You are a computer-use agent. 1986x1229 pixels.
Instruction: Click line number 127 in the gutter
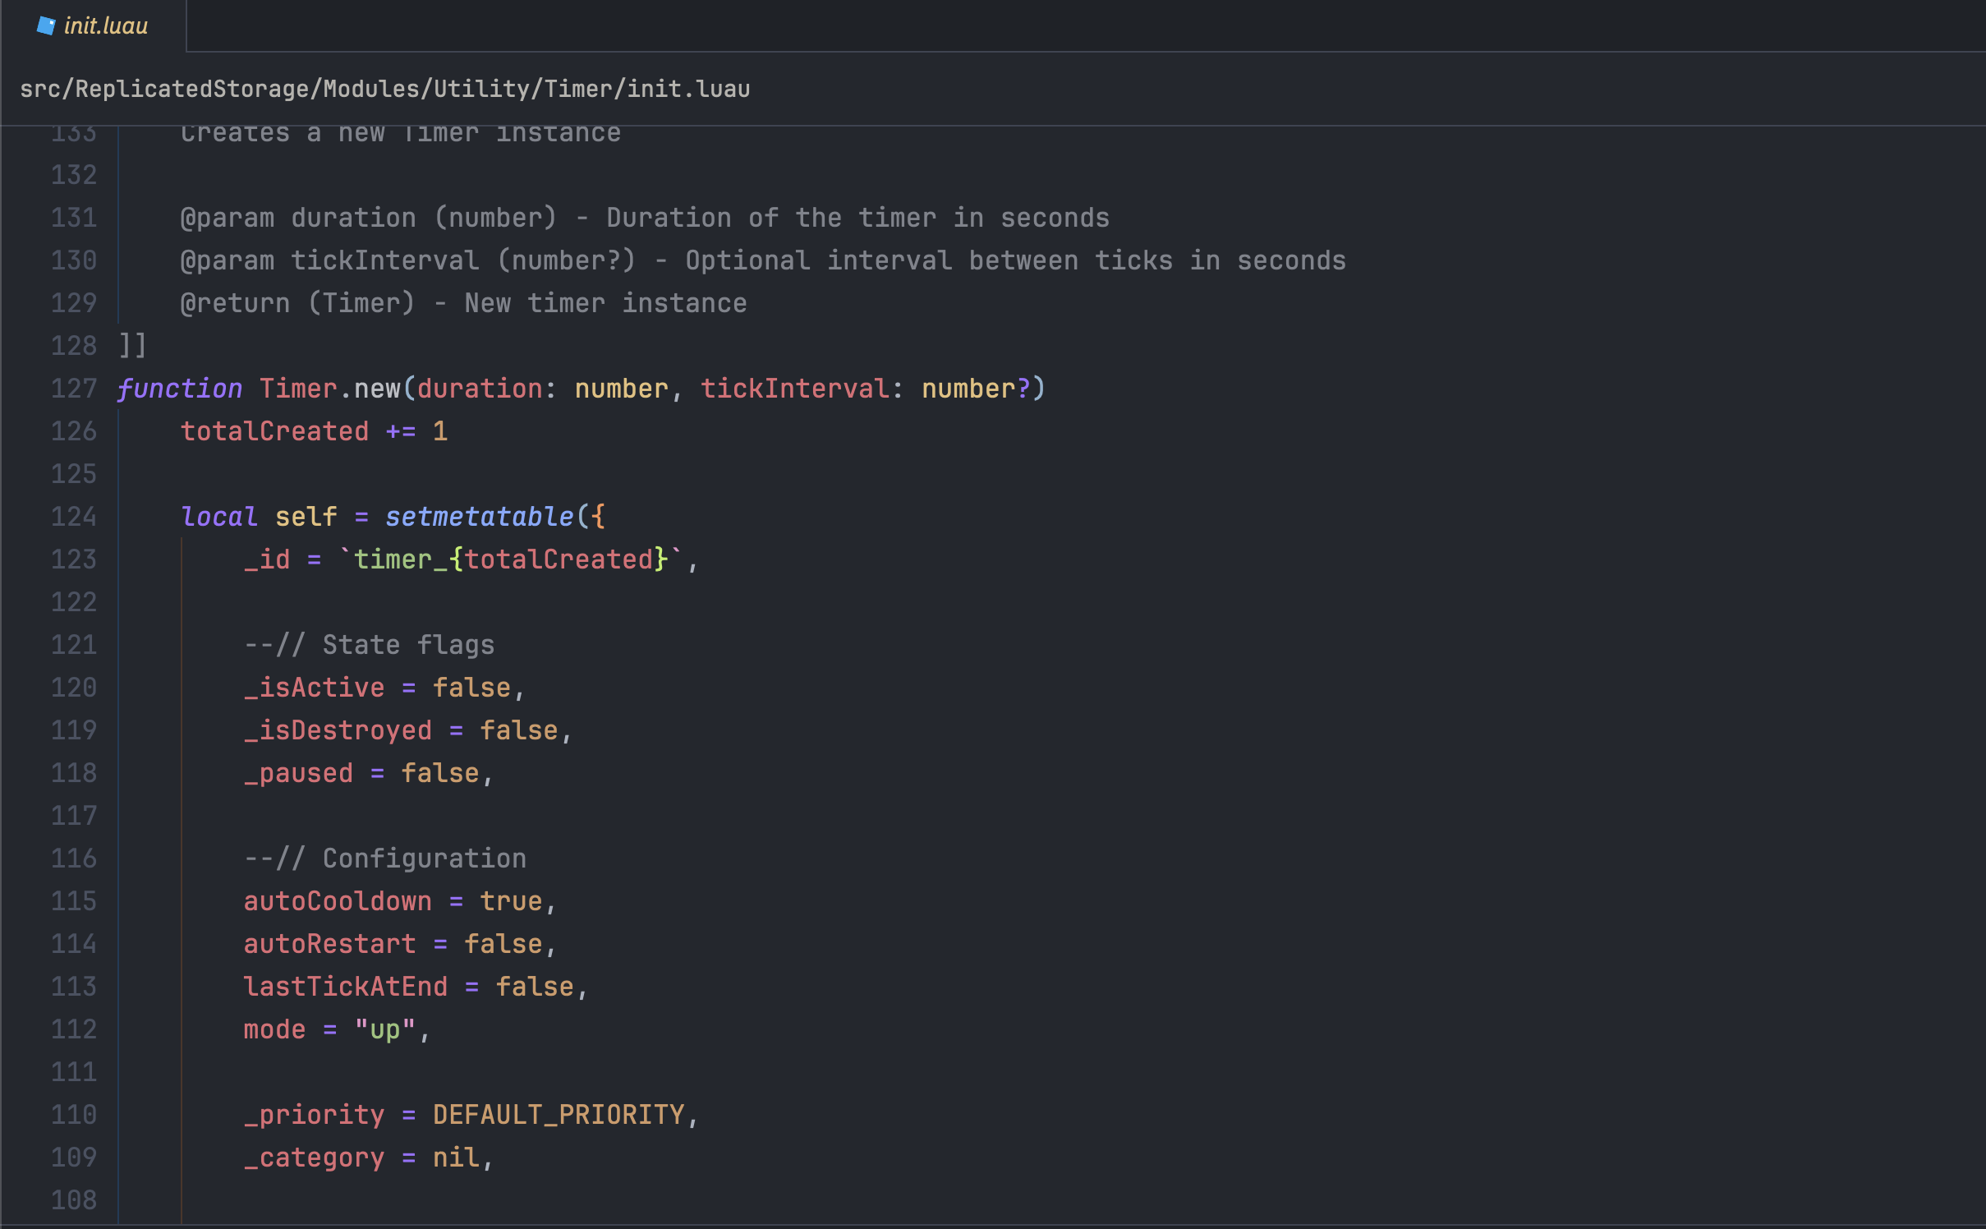coord(74,389)
